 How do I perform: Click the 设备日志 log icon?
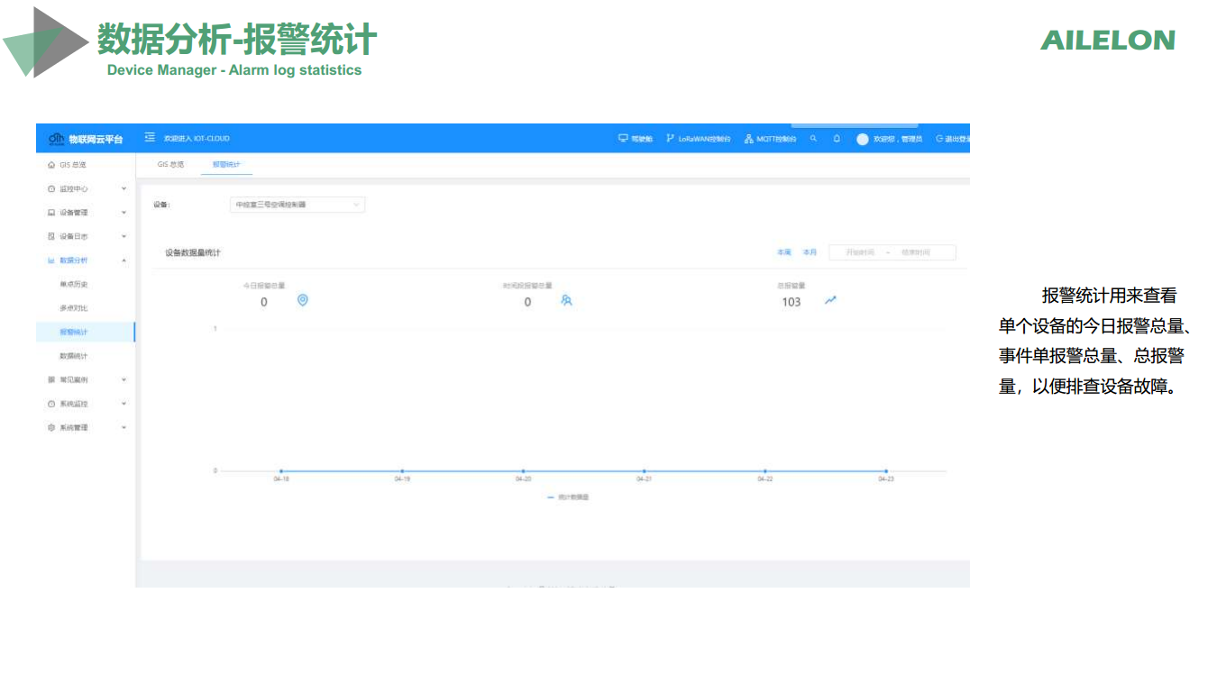(x=51, y=236)
